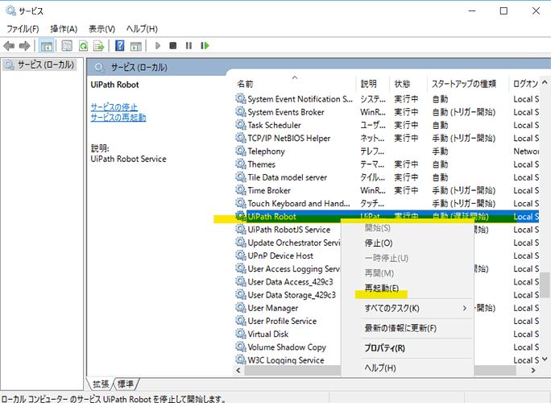Click the Pause Service toolbar icon
This screenshot has height=403, width=551.
[188, 46]
